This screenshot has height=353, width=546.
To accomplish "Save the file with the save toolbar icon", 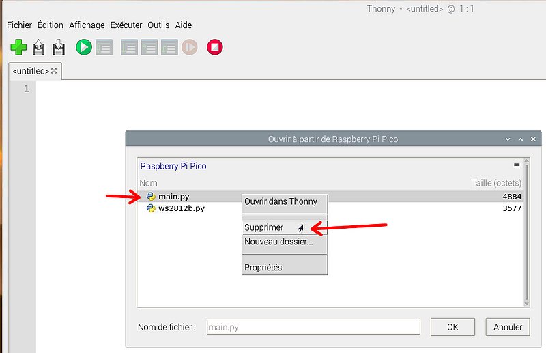I will tap(59, 47).
